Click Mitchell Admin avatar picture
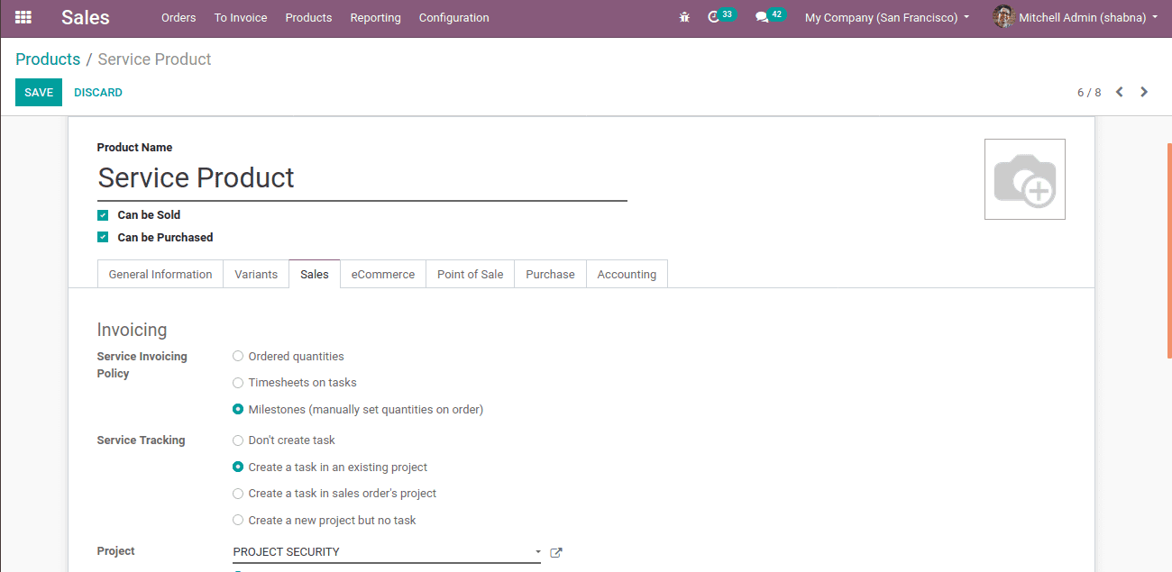 coord(1003,17)
